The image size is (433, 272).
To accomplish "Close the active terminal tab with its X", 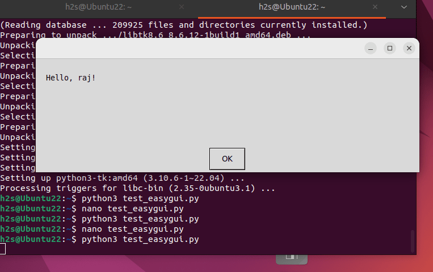I will [375, 7].
